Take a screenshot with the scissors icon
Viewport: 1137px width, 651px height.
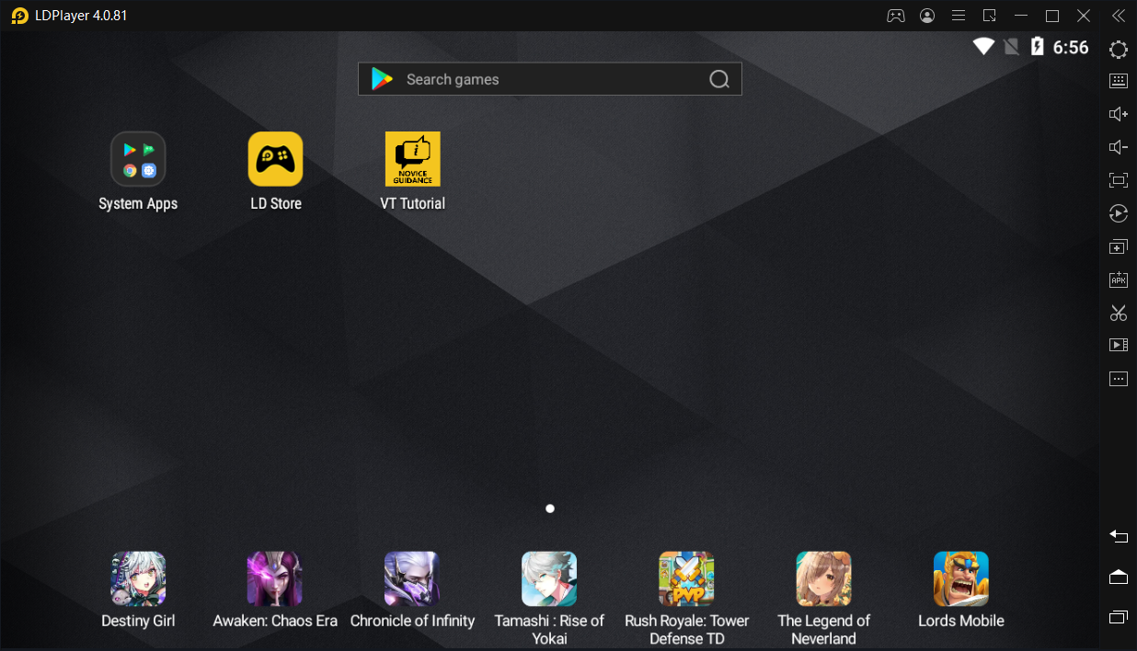point(1119,313)
